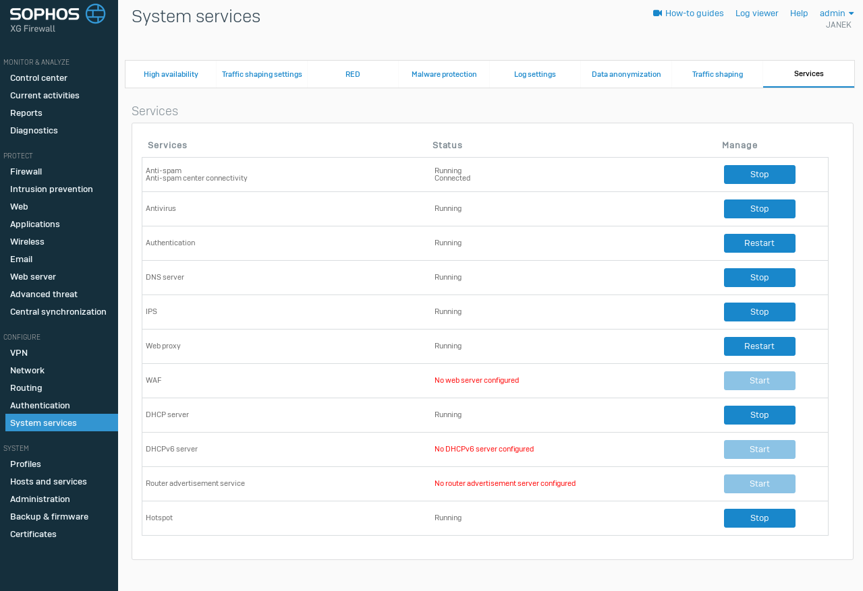This screenshot has width=863, height=591.
Task: Navigate to VPN in the sidebar
Action: (19, 353)
